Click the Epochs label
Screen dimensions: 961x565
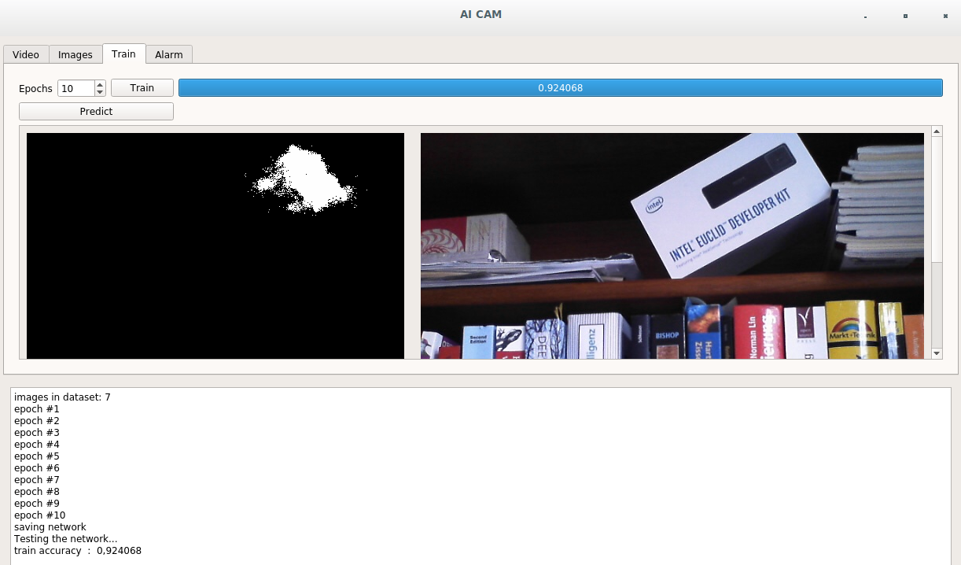pyautogui.click(x=35, y=88)
